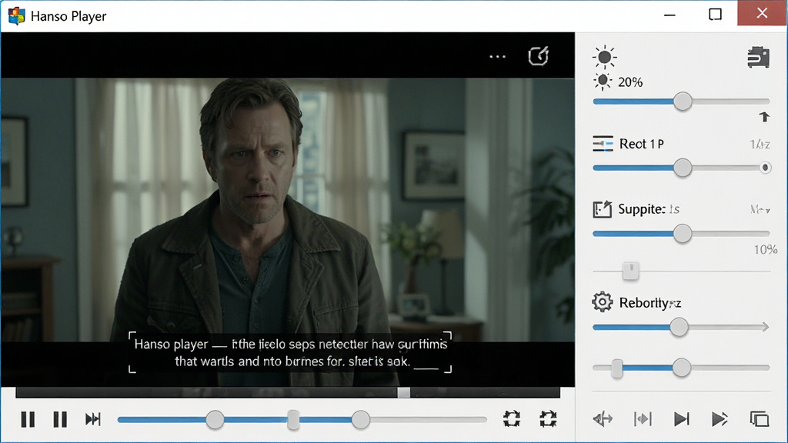Click the Suppite icon with arrow

(x=602, y=209)
